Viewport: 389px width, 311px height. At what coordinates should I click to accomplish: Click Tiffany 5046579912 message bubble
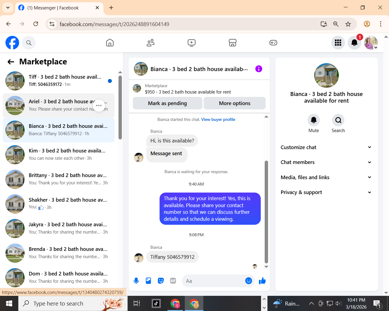click(172, 257)
